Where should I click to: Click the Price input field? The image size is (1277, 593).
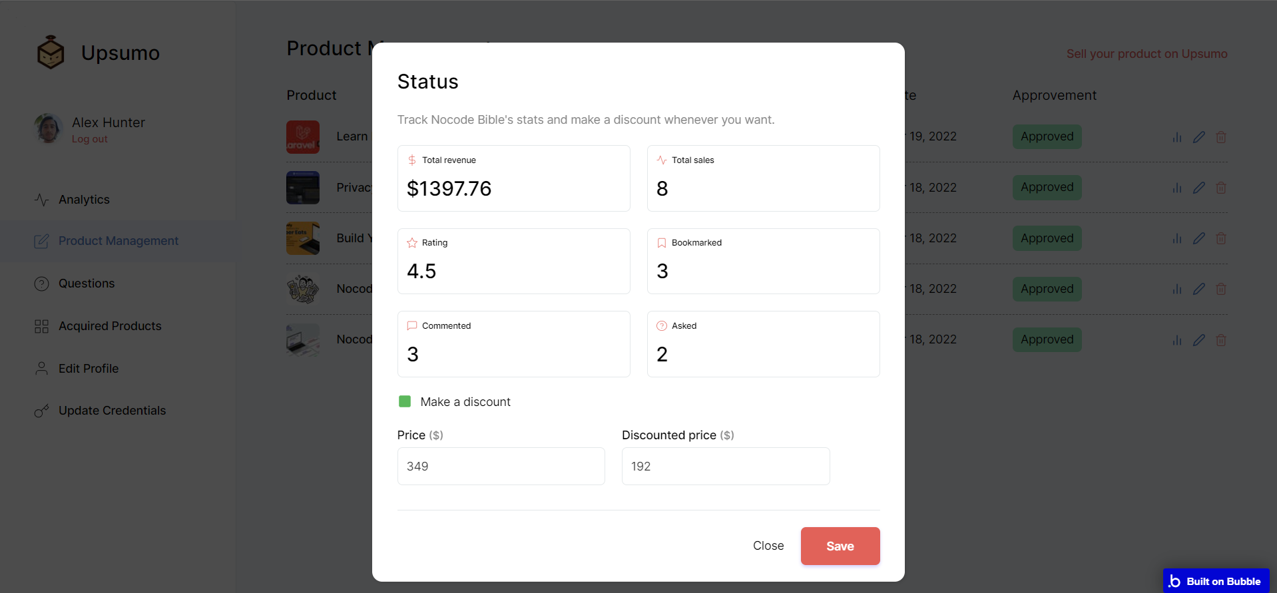[501, 467]
